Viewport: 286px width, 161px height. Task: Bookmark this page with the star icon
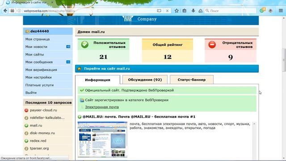coord(177,11)
